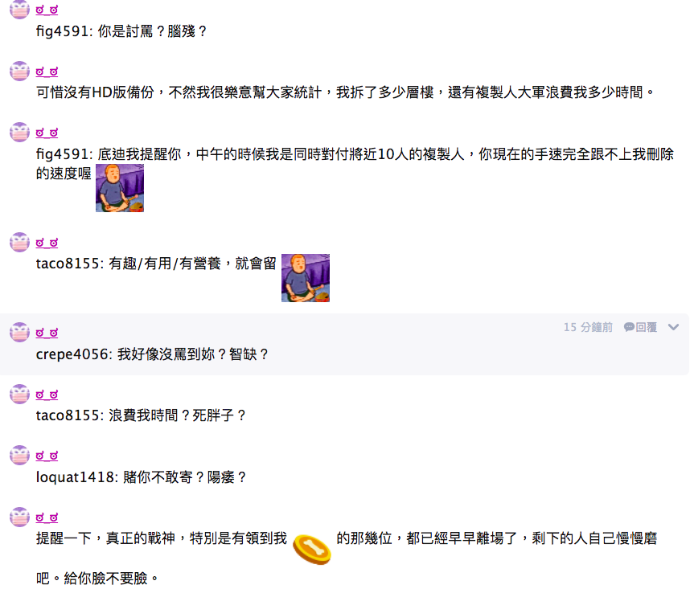
Task: Click avatar beside the HD版備份 comment
Action: click(19, 72)
